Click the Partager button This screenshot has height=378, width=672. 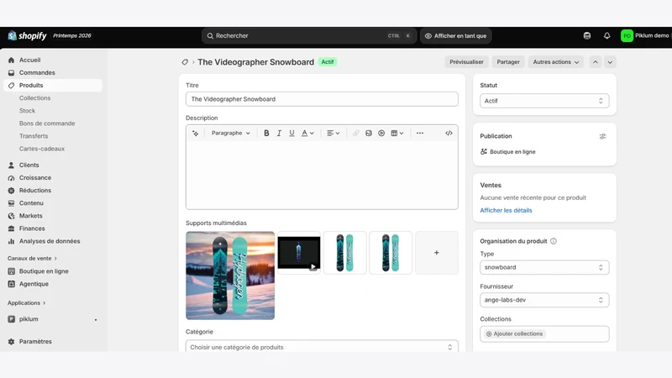[x=508, y=62]
